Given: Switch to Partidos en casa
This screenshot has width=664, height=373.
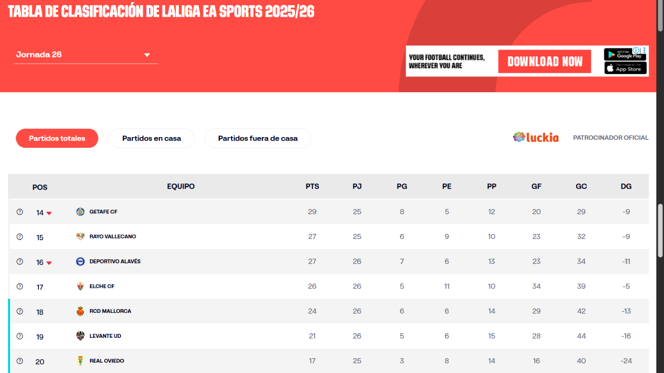Looking at the screenshot, I should pos(152,138).
